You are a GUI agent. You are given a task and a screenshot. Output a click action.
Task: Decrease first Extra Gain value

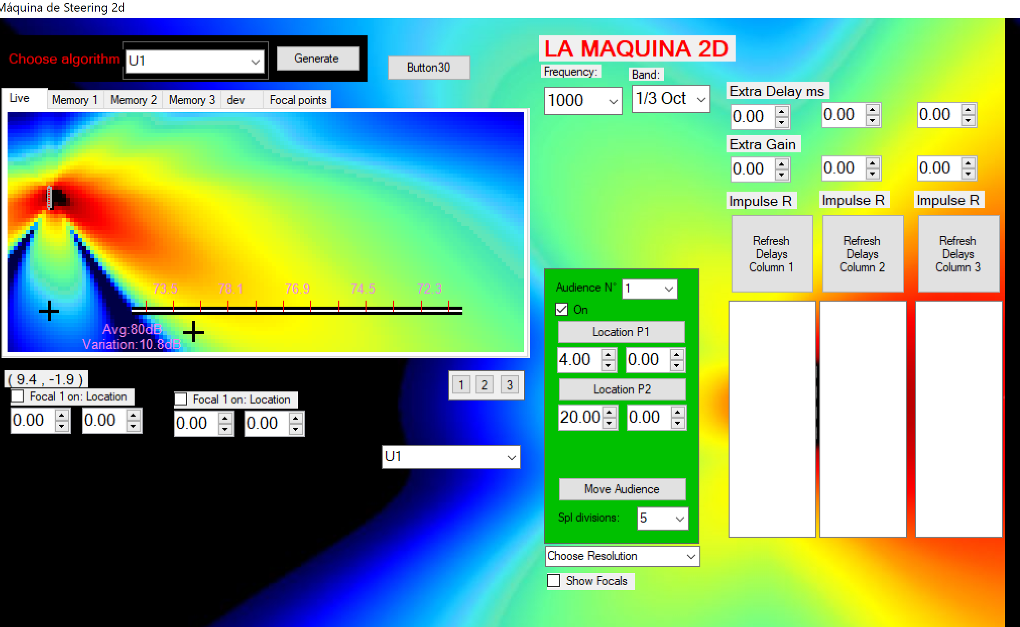(782, 175)
